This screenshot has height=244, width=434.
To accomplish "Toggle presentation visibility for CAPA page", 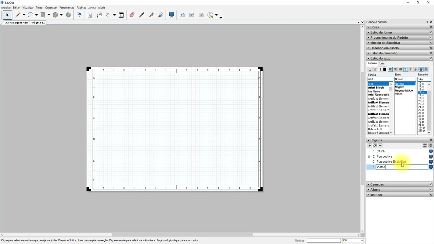I will [x=431, y=151].
